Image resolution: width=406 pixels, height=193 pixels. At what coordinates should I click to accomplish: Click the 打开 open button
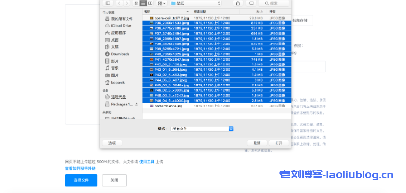[x=279, y=143]
